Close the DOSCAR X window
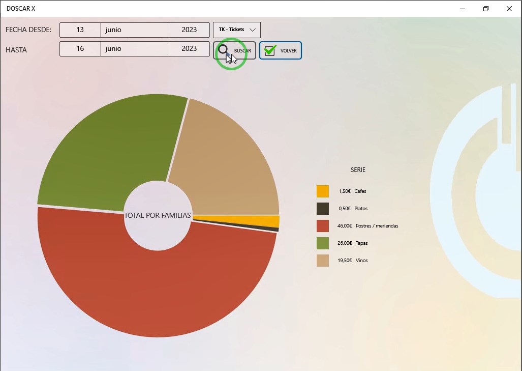The height and width of the screenshot is (371, 522). 509,9
